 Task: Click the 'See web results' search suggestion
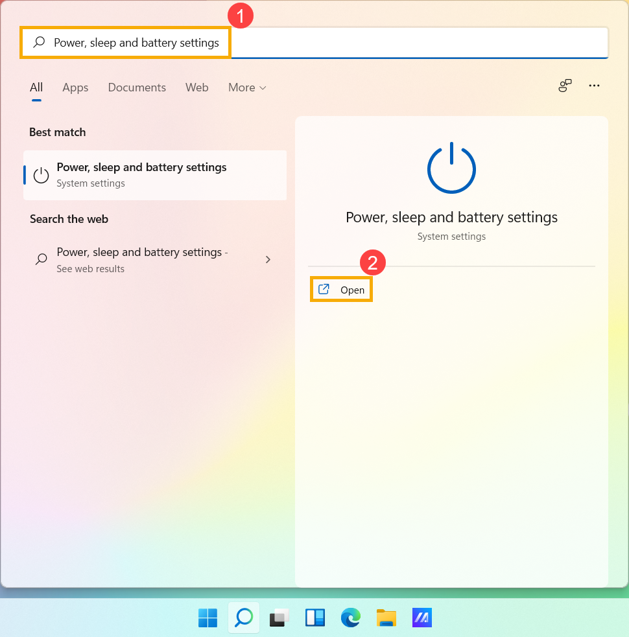click(141, 260)
